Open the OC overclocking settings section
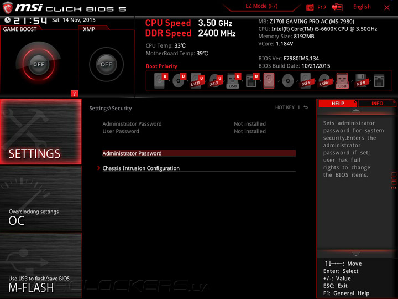398x299 pixels. pyautogui.click(x=41, y=199)
